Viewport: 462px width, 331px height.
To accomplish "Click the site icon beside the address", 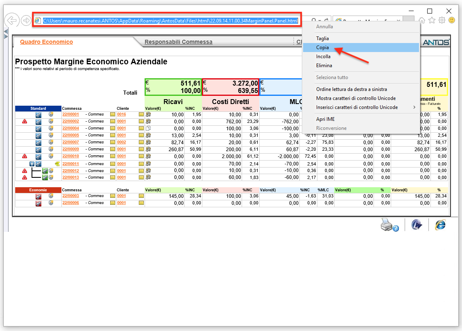I will point(37,20).
